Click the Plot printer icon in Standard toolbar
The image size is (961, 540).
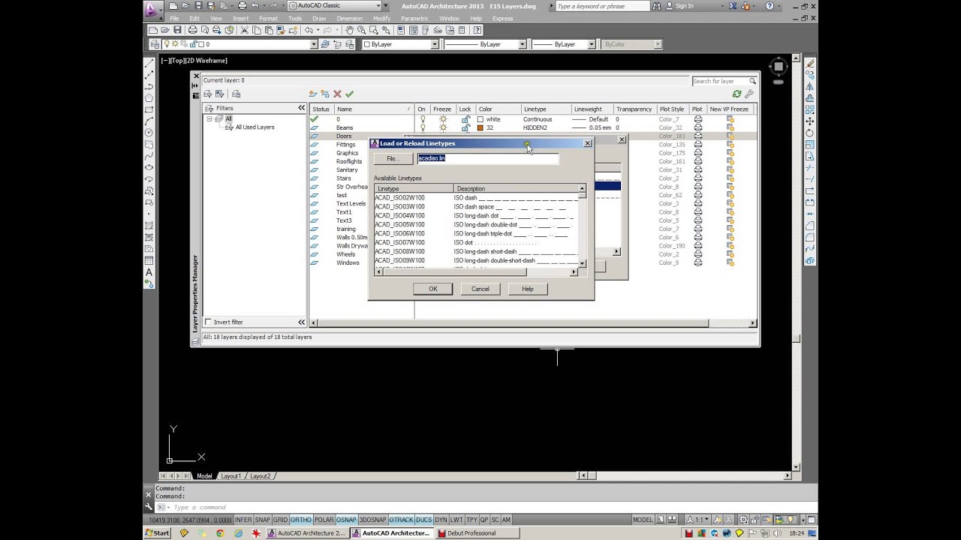tap(192, 30)
